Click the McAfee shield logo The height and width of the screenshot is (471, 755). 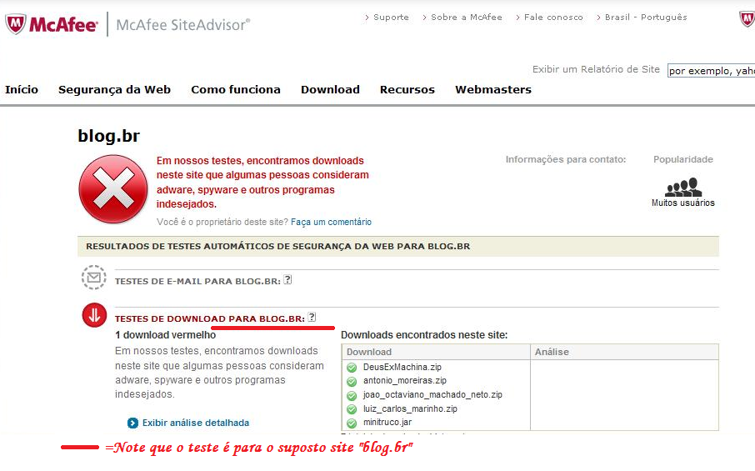[x=15, y=24]
